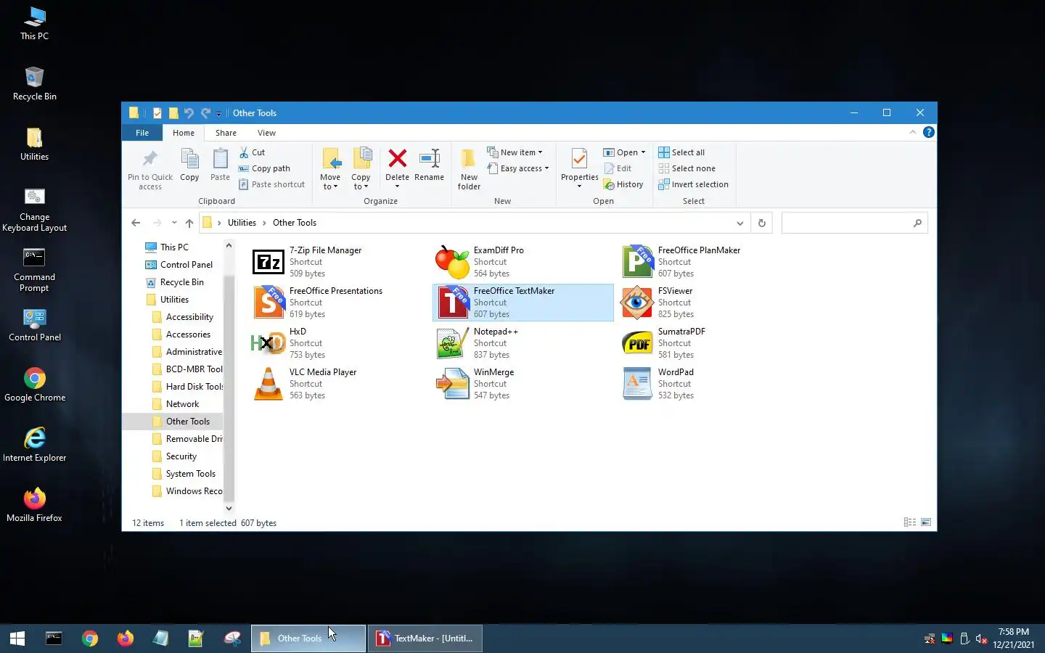Click the volume muted tray icon
Viewport: 1045px width, 653px height.
click(981, 639)
